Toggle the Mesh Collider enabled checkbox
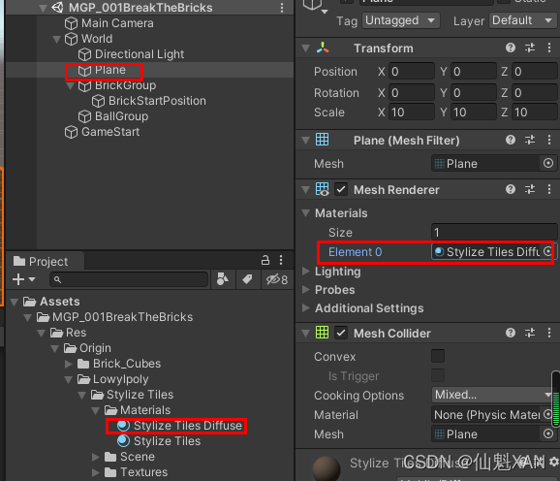This screenshot has height=481, width=560. pos(341,333)
